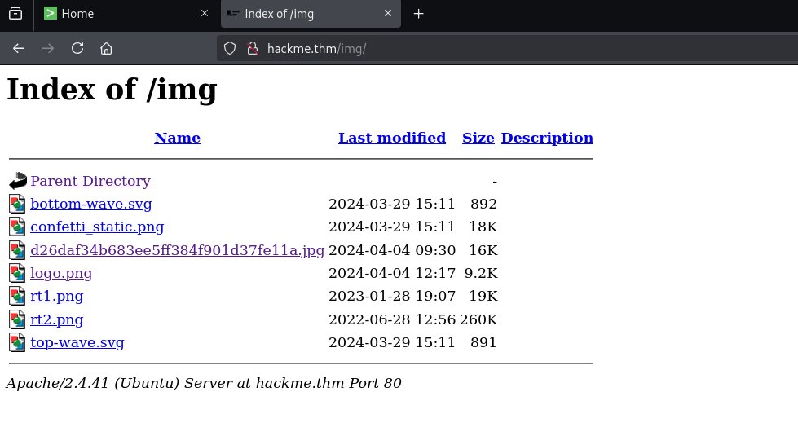Open the logo.png file link
Image resolution: width=798 pixels, height=436 pixels.
[61, 273]
